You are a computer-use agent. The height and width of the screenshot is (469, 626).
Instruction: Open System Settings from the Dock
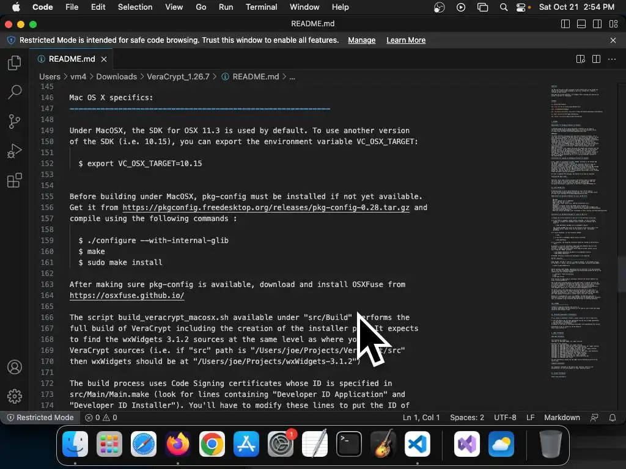click(281, 444)
